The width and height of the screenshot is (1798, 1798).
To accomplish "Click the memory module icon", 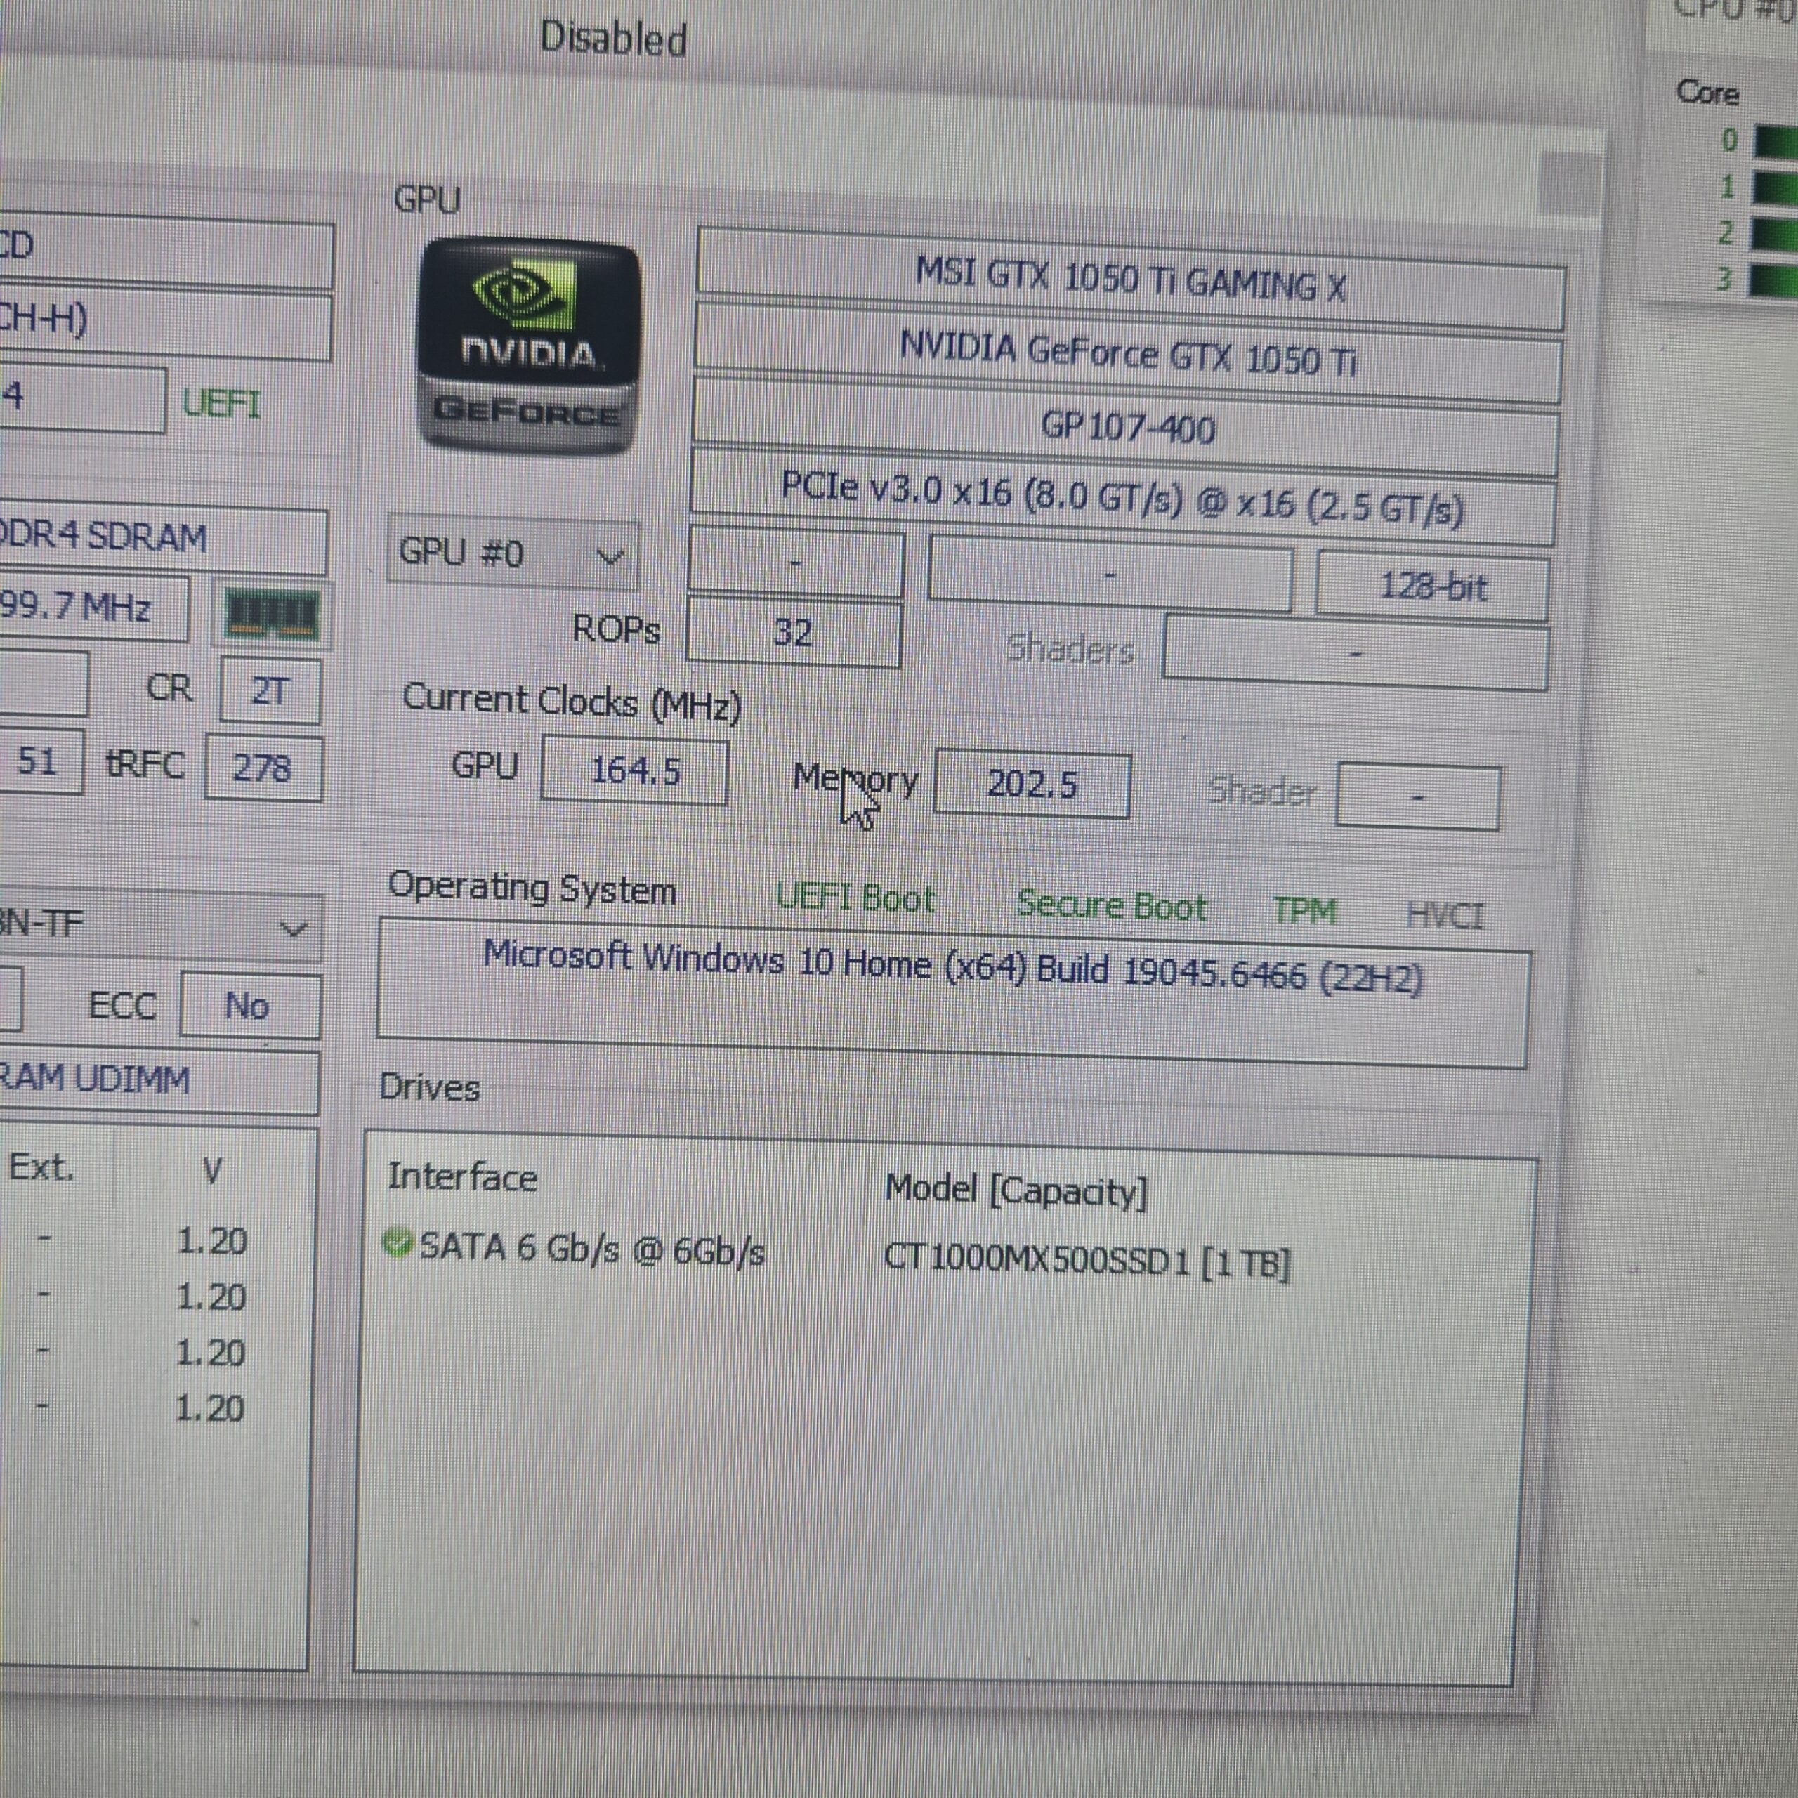I will coord(272,613).
